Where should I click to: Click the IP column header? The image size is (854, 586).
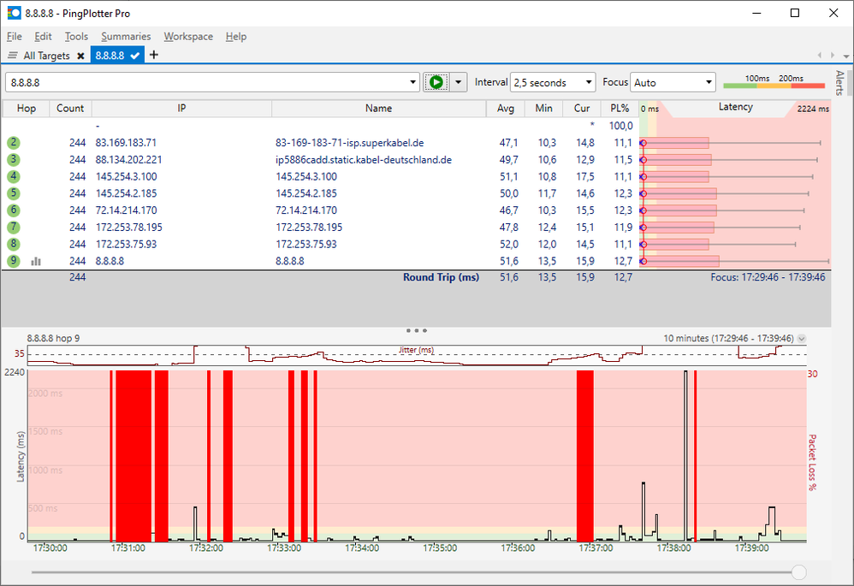click(x=181, y=109)
